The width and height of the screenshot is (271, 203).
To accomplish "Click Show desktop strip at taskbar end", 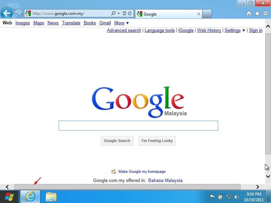I will pyautogui.click(x=269, y=197).
